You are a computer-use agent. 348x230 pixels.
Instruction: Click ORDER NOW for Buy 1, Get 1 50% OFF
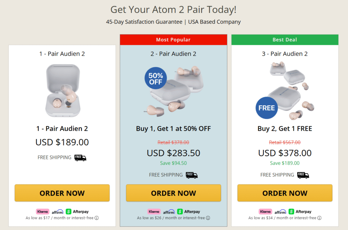pyautogui.click(x=174, y=193)
